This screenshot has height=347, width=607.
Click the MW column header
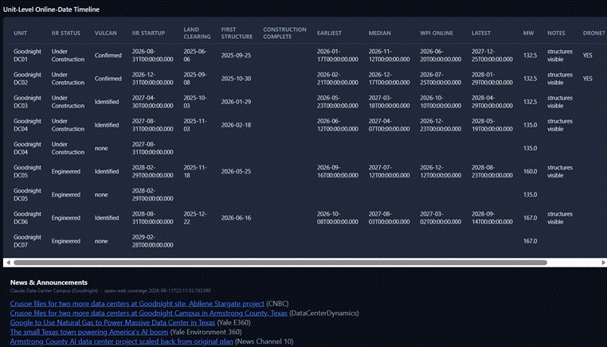(528, 33)
